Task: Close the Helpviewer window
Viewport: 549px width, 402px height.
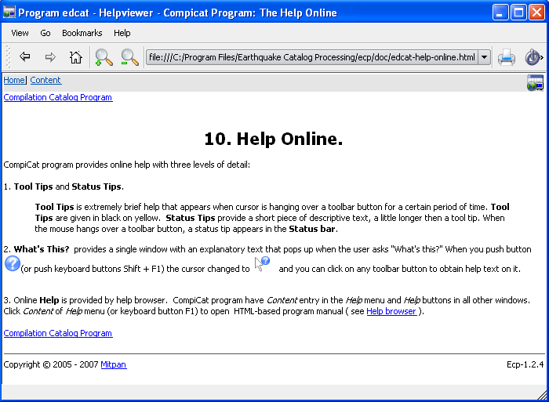Action: (536, 13)
